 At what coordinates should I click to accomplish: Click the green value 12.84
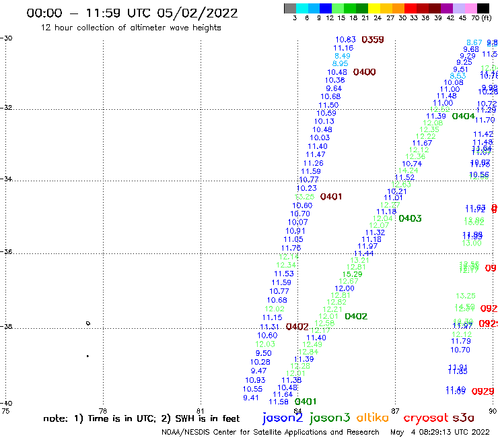[308, 352]
